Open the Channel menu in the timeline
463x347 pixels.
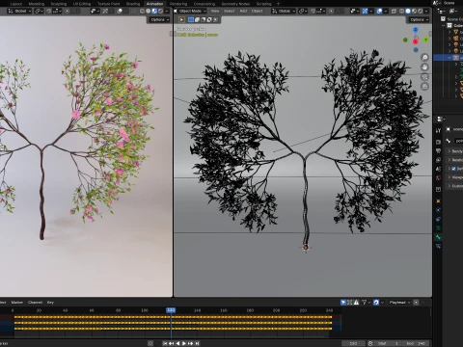pyautogui.click(x=35, y=303)
